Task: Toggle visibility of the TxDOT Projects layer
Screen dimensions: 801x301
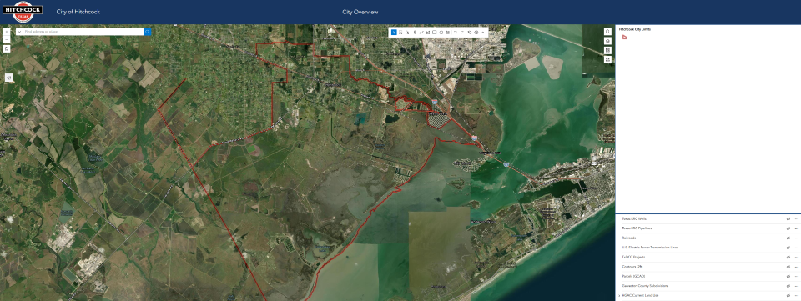Action: (788, 257)
